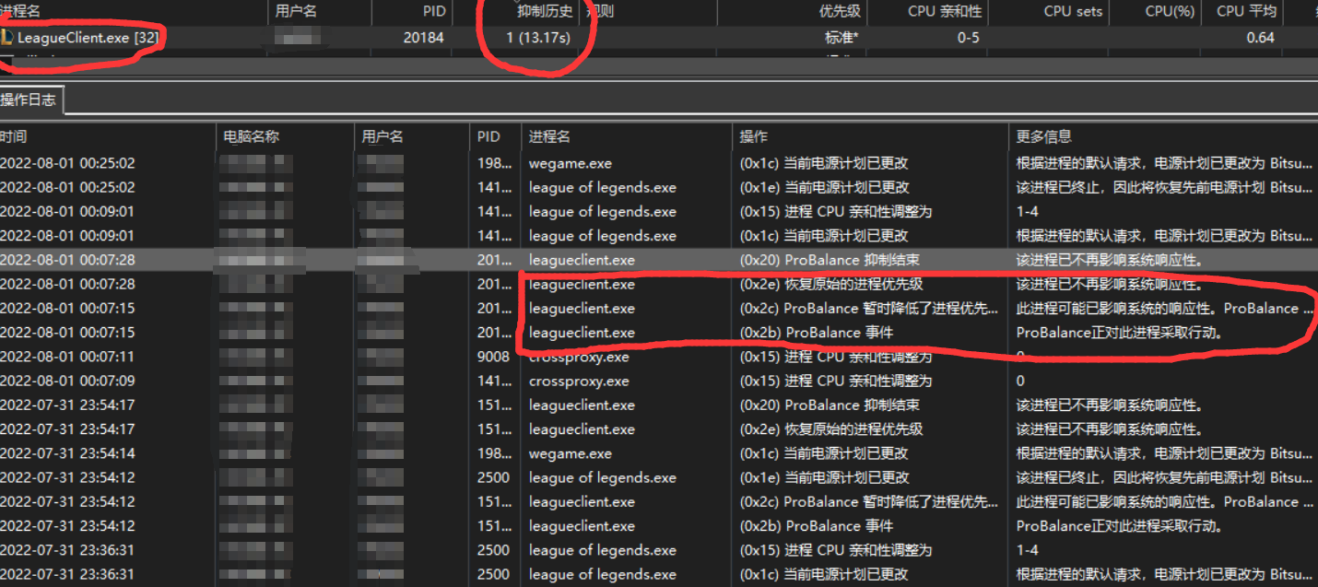Open the 操作日志 tab

29,100
